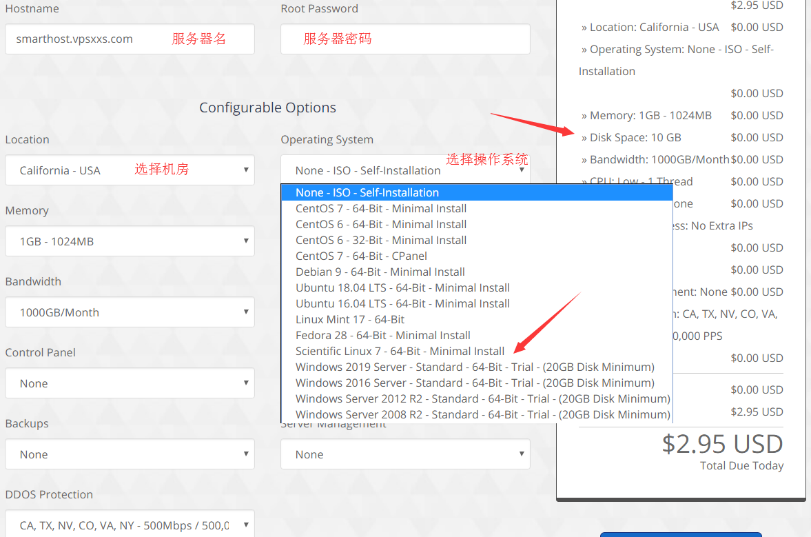Choose Windows 2019 Server Standard Trial
Image resolution: width=811 pixels, height=537 pixels.
coord(477,367)
